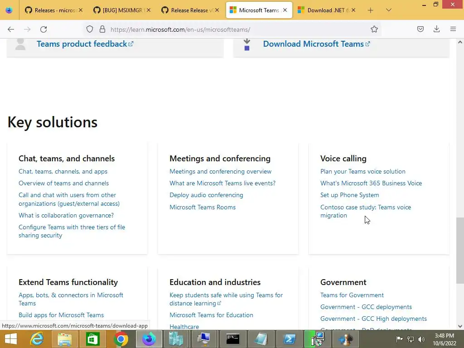Open Microsoft 365 Business Voice link
This screenshot has height=348, width=464.
pyautogui.click(x=371, y=183)
